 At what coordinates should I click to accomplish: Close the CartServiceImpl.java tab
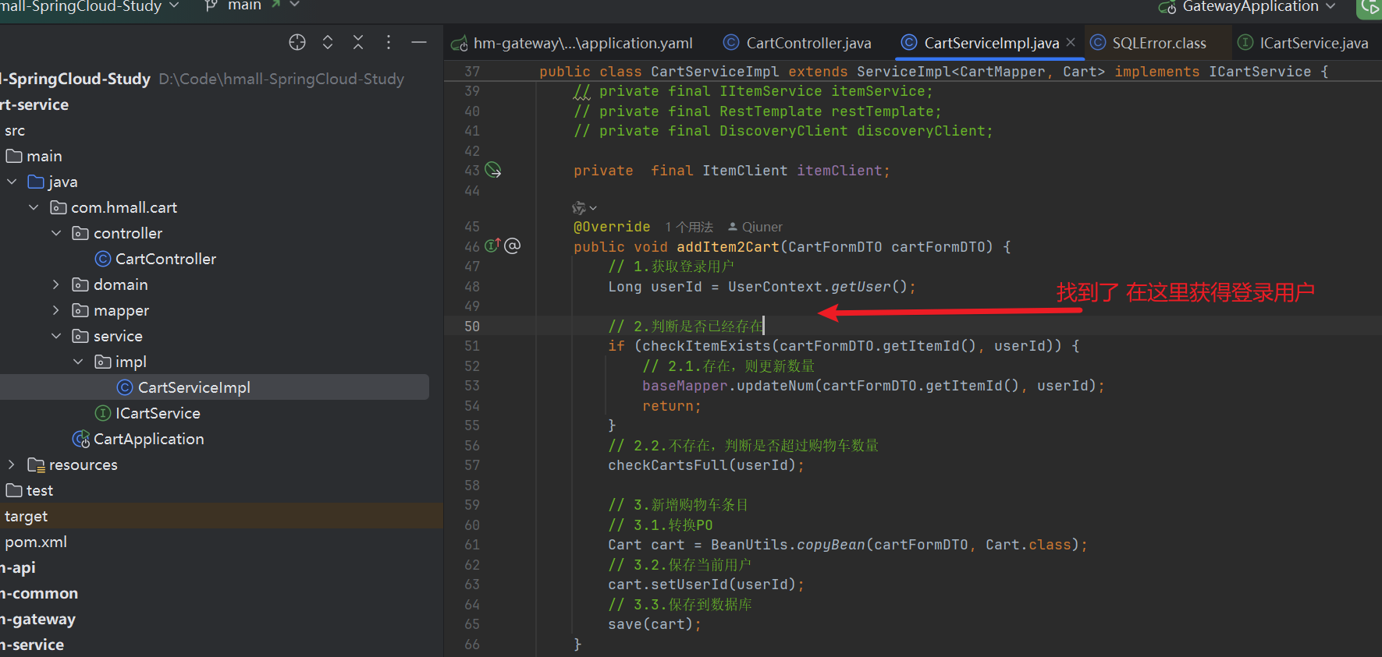tap(1071, 43)
